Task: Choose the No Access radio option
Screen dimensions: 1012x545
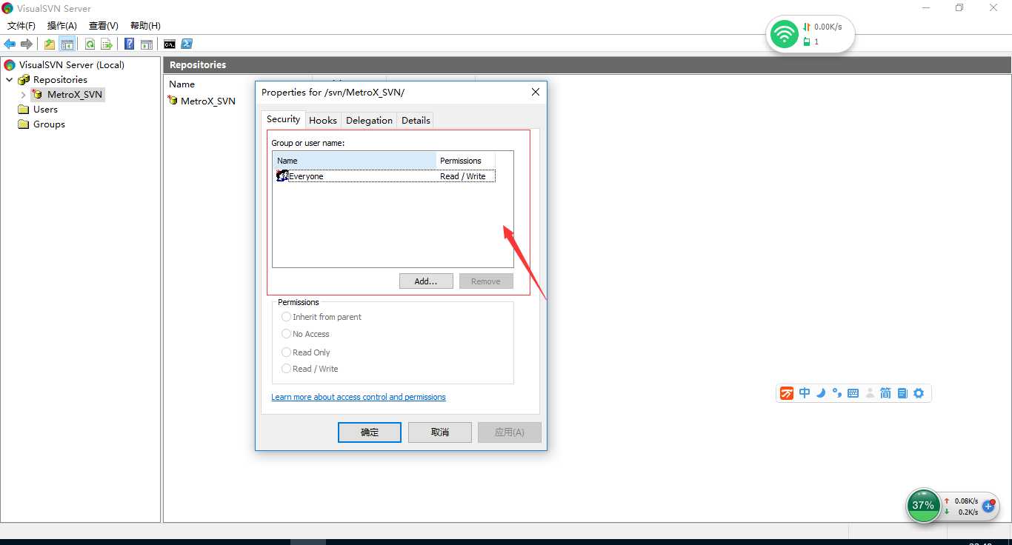Action: [286, 333]
